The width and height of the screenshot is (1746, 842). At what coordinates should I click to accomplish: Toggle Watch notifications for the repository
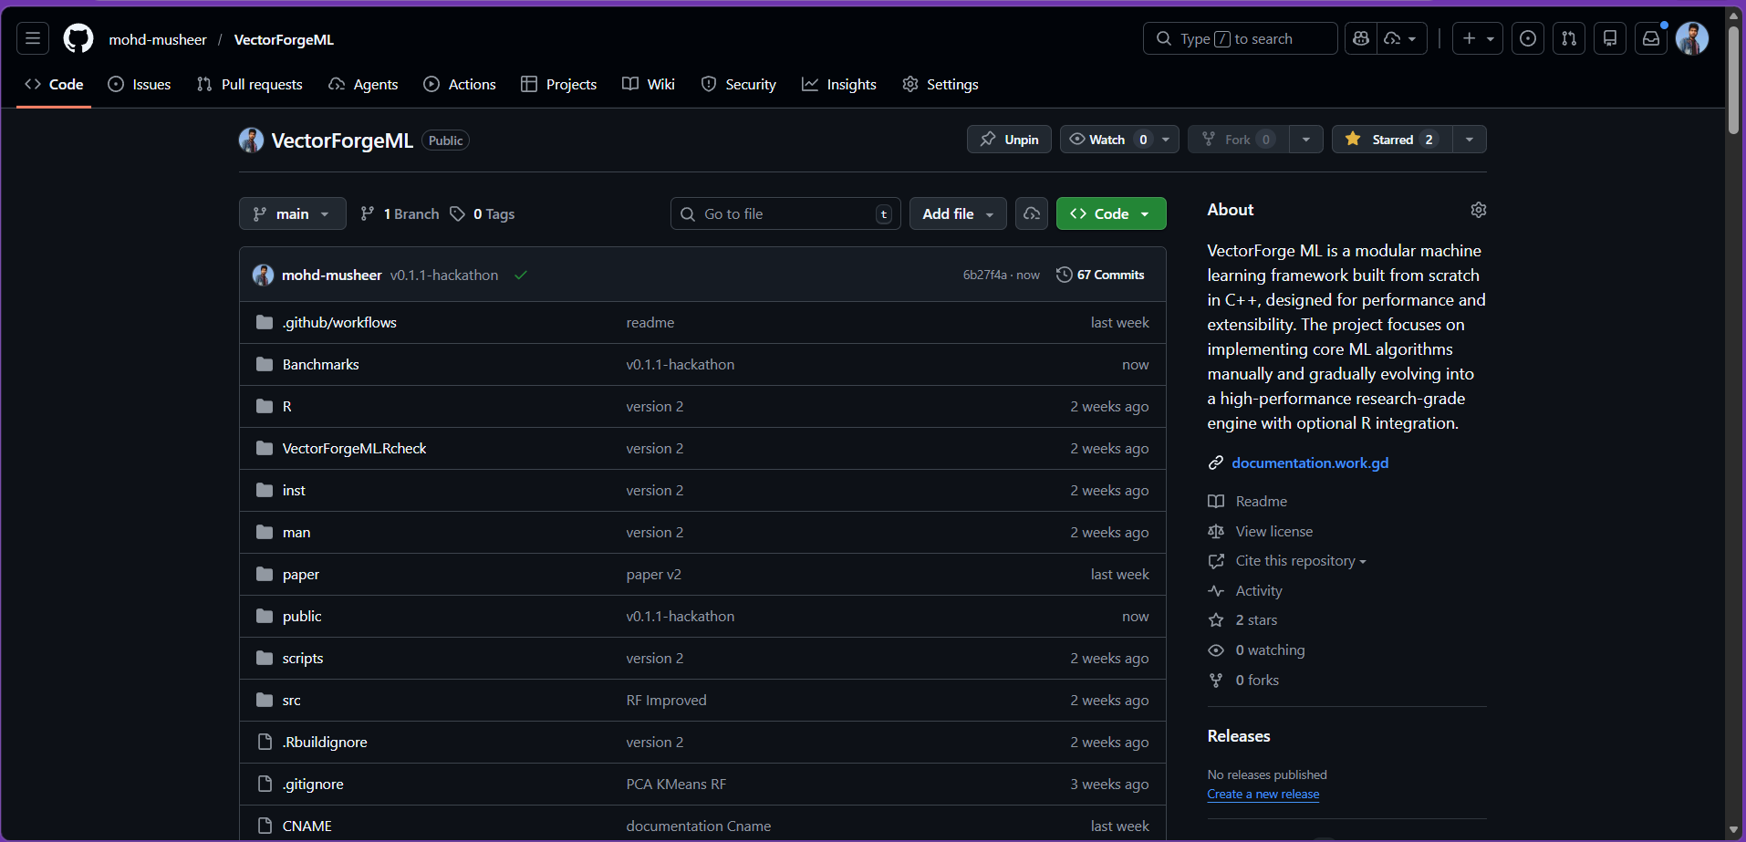point(1119,139)
